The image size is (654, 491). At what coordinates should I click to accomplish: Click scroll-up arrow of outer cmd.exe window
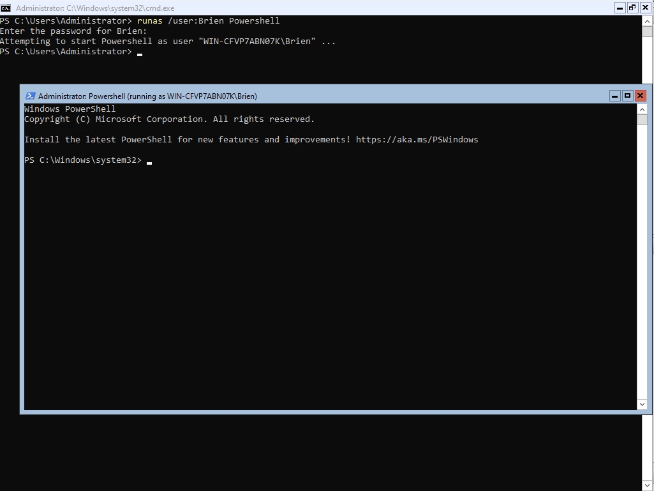click(648, 20)
